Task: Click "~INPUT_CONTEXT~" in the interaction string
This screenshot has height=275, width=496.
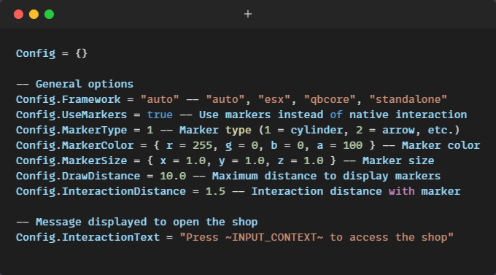Action: [274, 237]
